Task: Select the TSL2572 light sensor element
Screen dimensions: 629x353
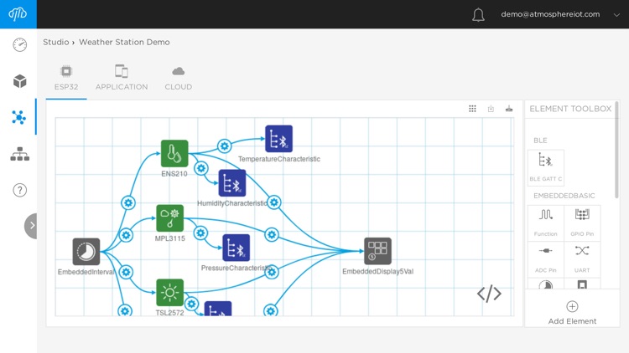Action: click(169, 293)
